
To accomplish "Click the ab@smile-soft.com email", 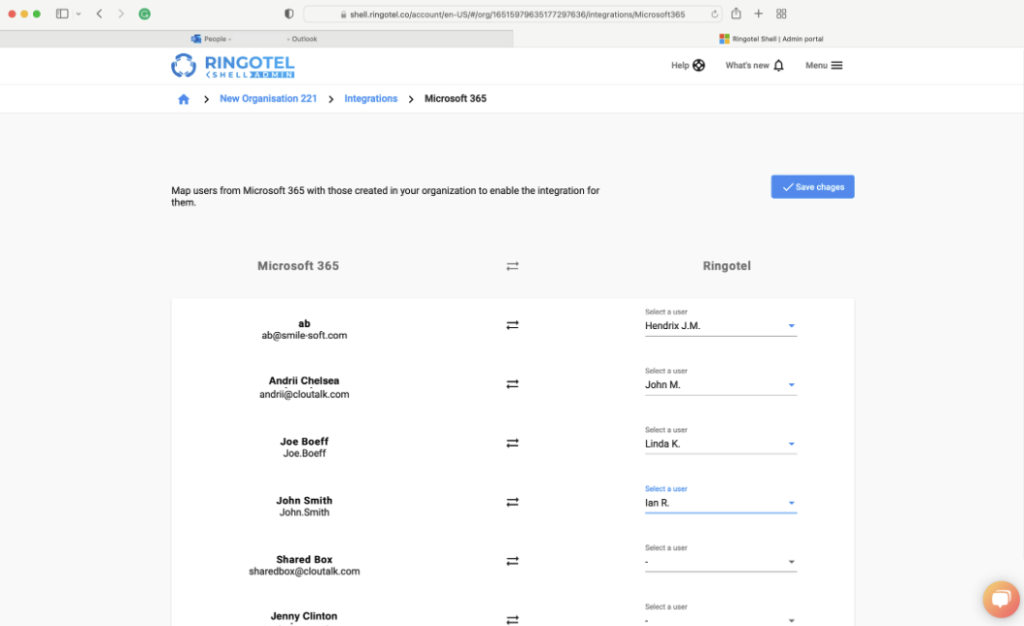I will click(304, 335).
